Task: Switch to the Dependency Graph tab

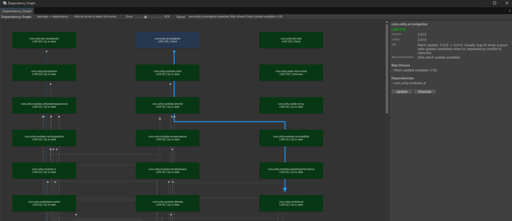Action: pos(18,11)
